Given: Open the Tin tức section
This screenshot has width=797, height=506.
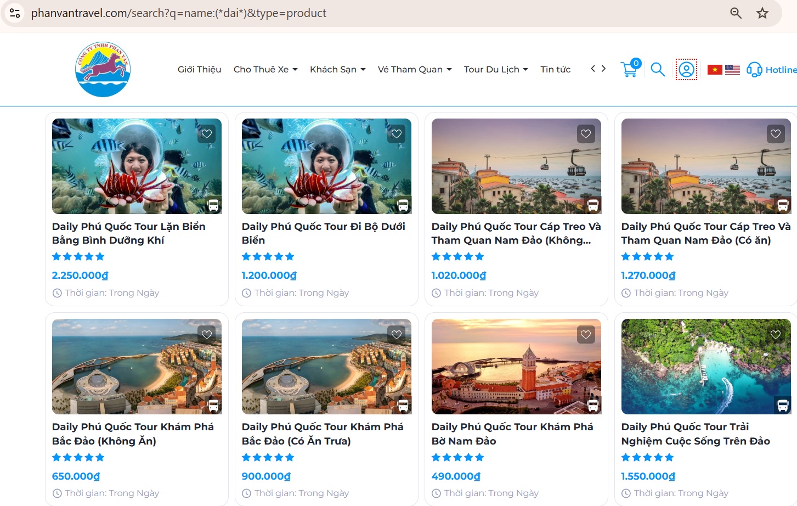Looking at the screenshot, I should [x=555, y=69].
